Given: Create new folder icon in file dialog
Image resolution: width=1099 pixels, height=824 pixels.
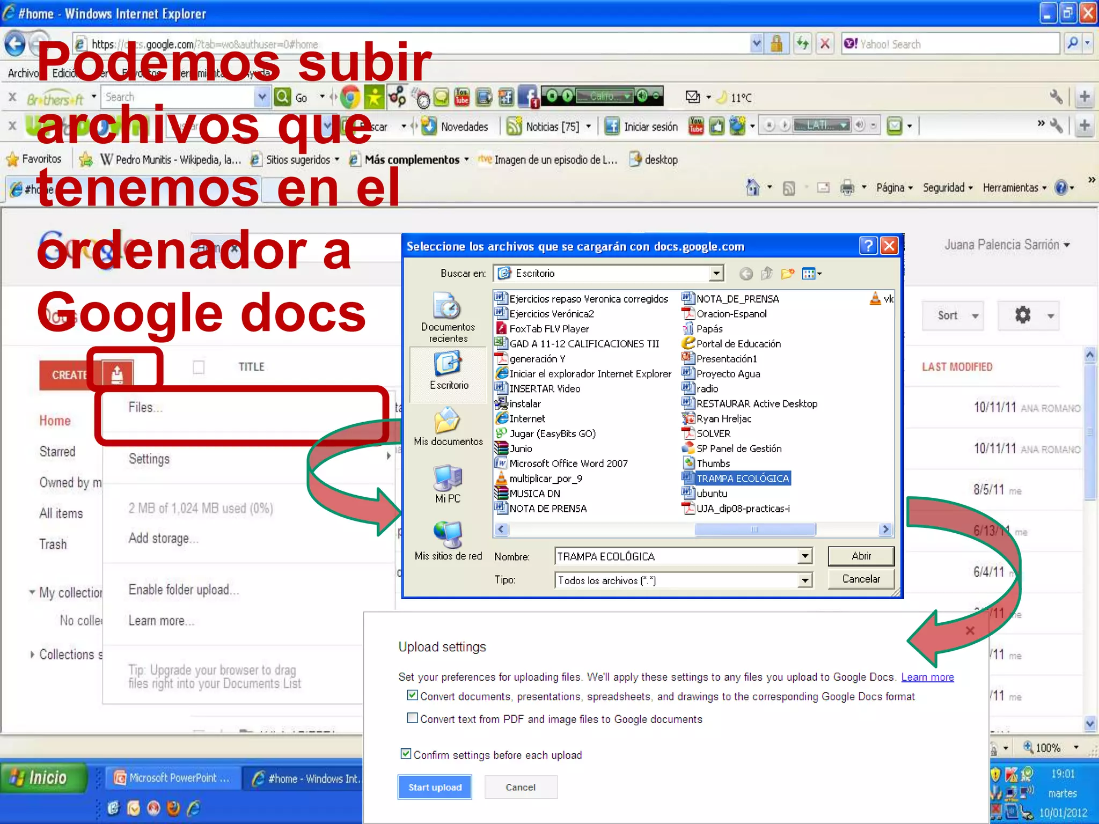Looking at the screenshot, I should pos(788,274).
